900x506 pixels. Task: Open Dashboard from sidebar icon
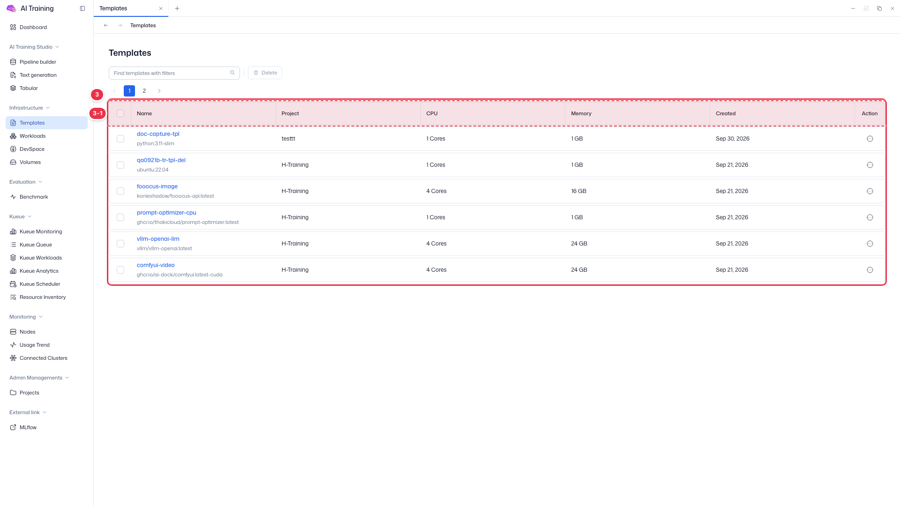pyautogui.click(x=13, y=27)
